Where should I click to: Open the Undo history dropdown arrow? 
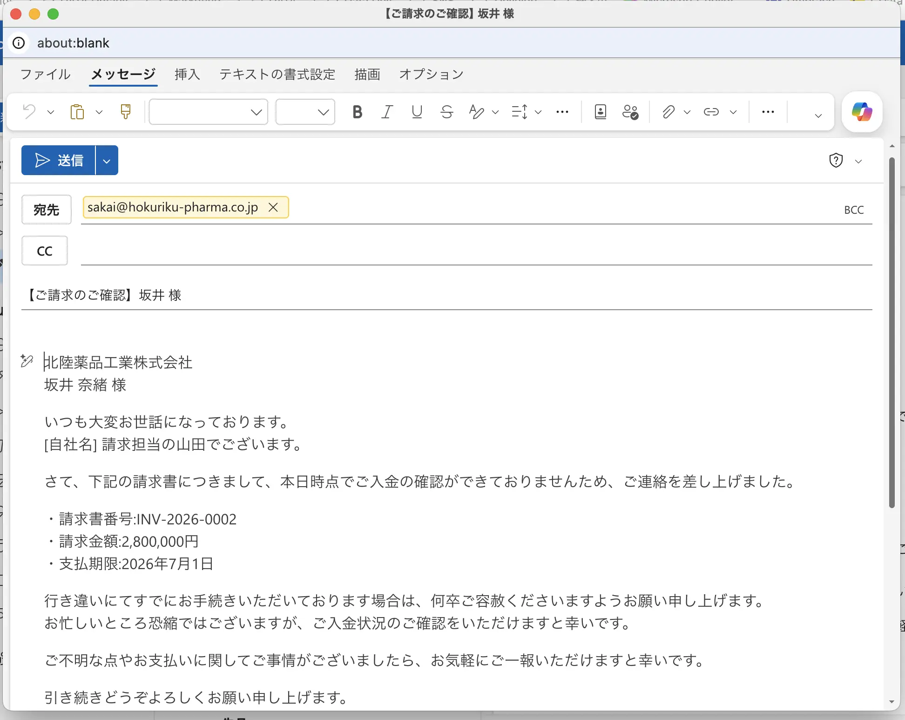(51, 112)
